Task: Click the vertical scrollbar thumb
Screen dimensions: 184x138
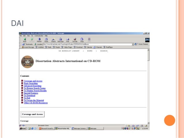Action: coord(148,56)
